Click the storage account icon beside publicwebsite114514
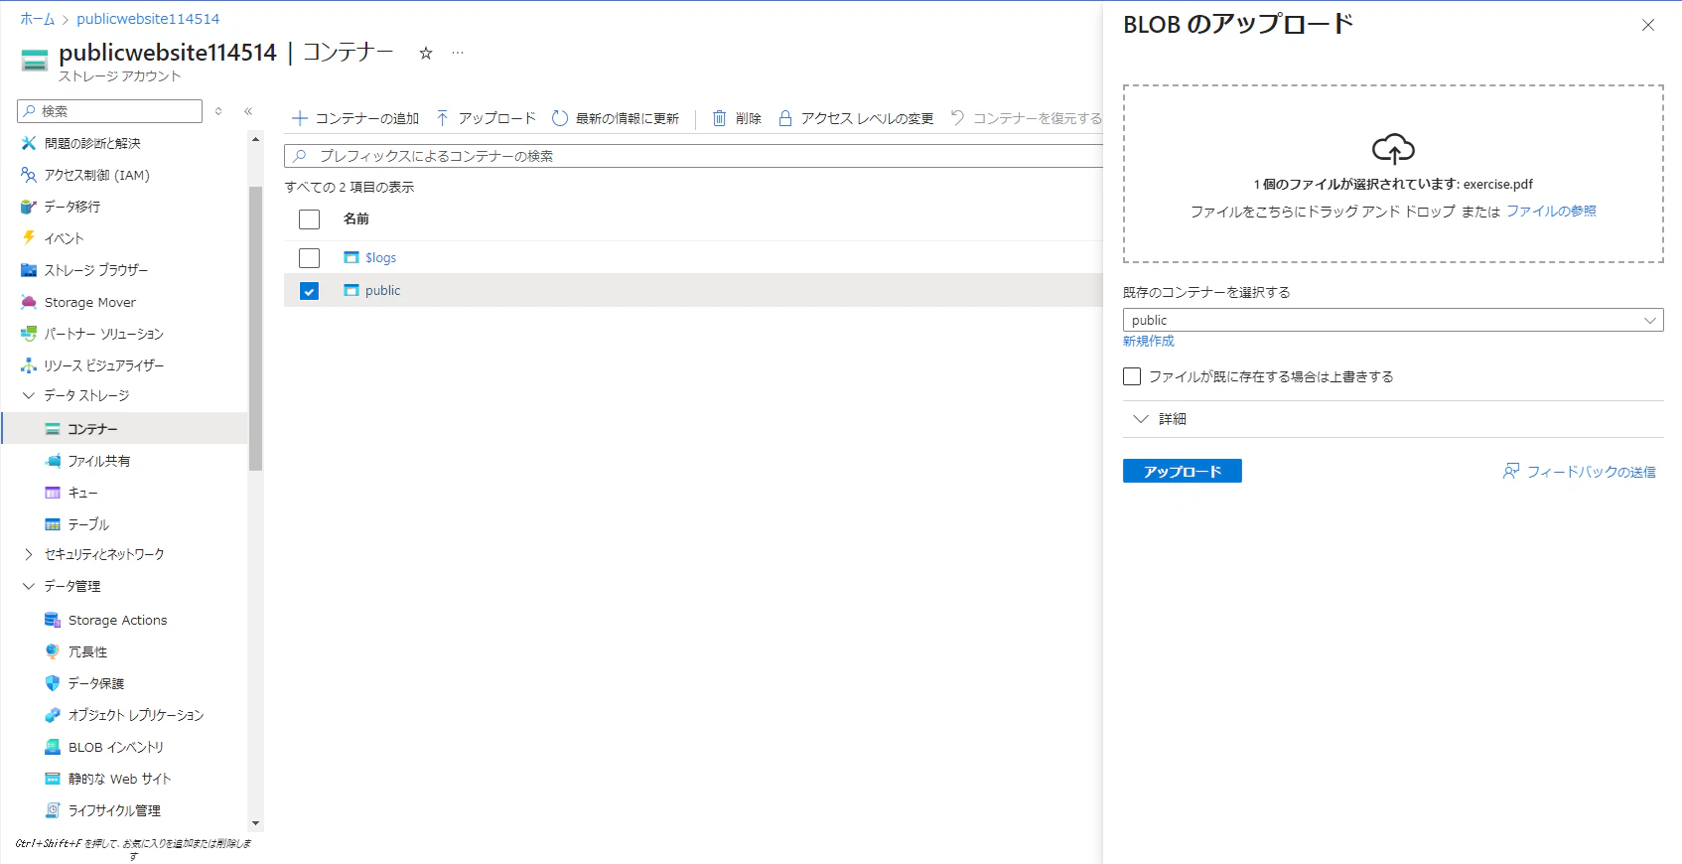Screen dimensions: 1682x864 [35, 61]
